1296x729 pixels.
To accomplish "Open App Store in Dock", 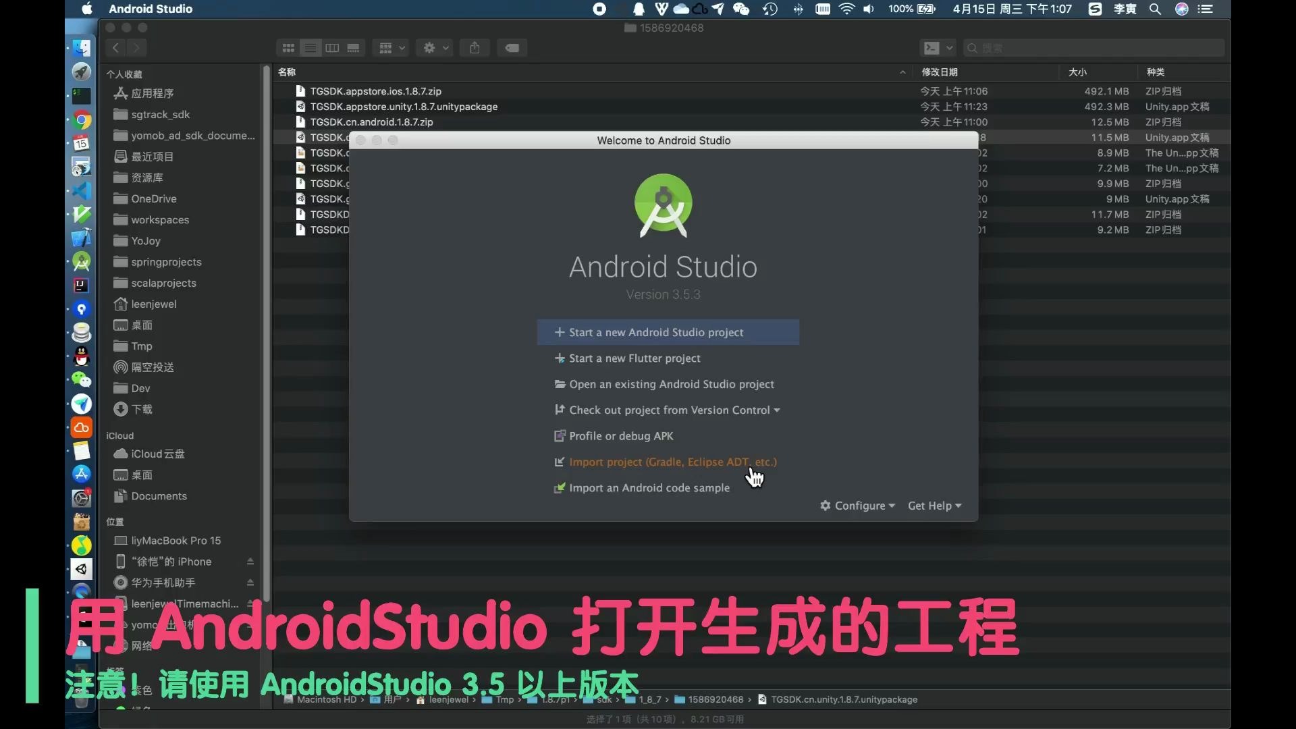I will click(82, 474).
